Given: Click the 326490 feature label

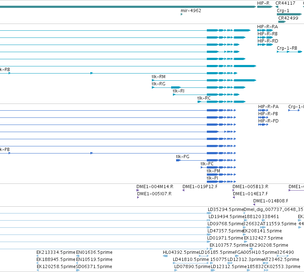Looking at the screenshot, I should point(285,252).
